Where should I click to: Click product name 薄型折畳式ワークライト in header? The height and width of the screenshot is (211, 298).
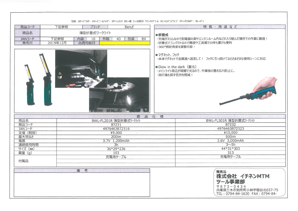95,33
